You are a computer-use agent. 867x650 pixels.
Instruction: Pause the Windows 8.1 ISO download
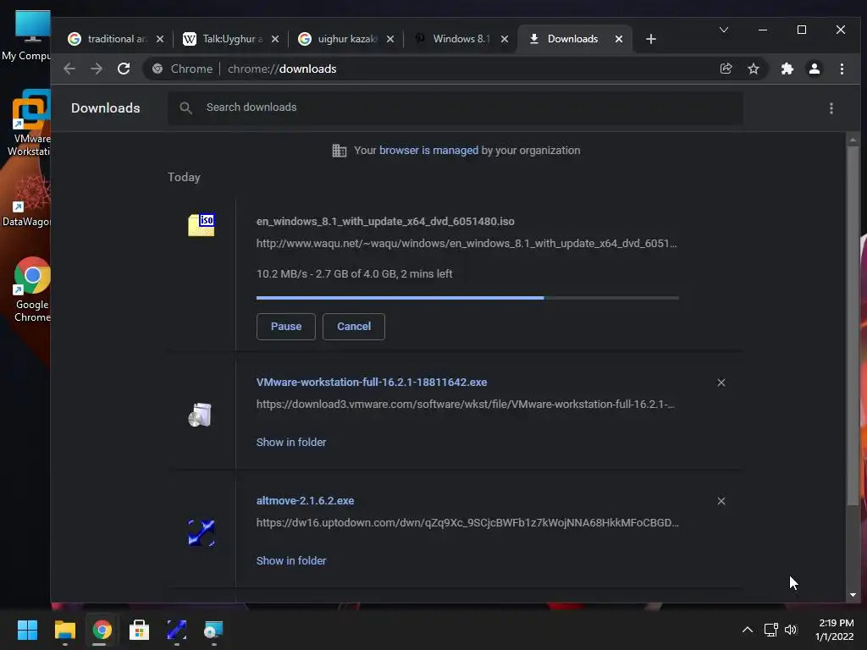click(x=286, y=327)
